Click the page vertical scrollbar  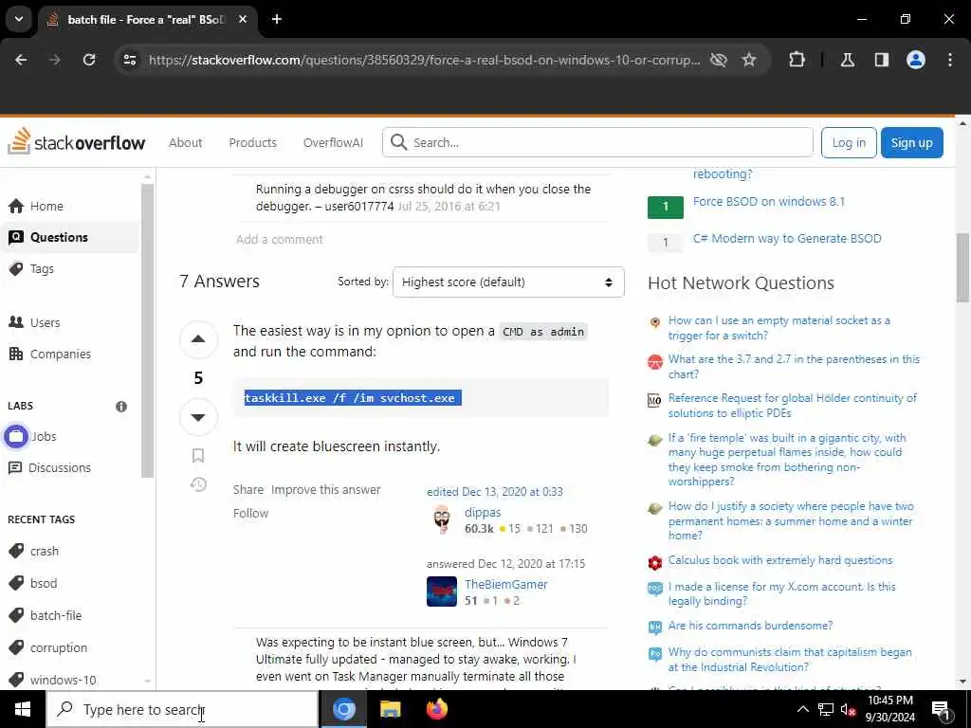[963, 267]
